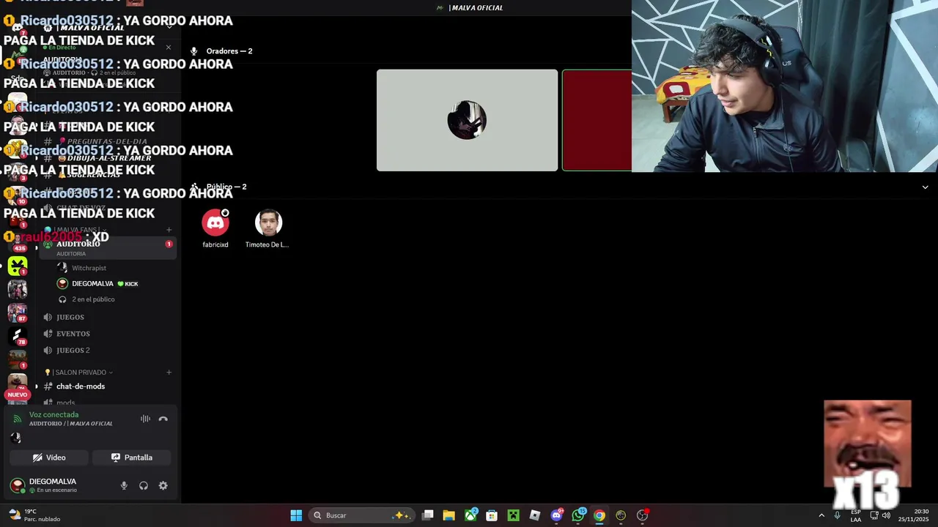Open Task View on taskbar
Image resolution: width=938 pixels, height=527 pixels.
click(x=428, y=515)
